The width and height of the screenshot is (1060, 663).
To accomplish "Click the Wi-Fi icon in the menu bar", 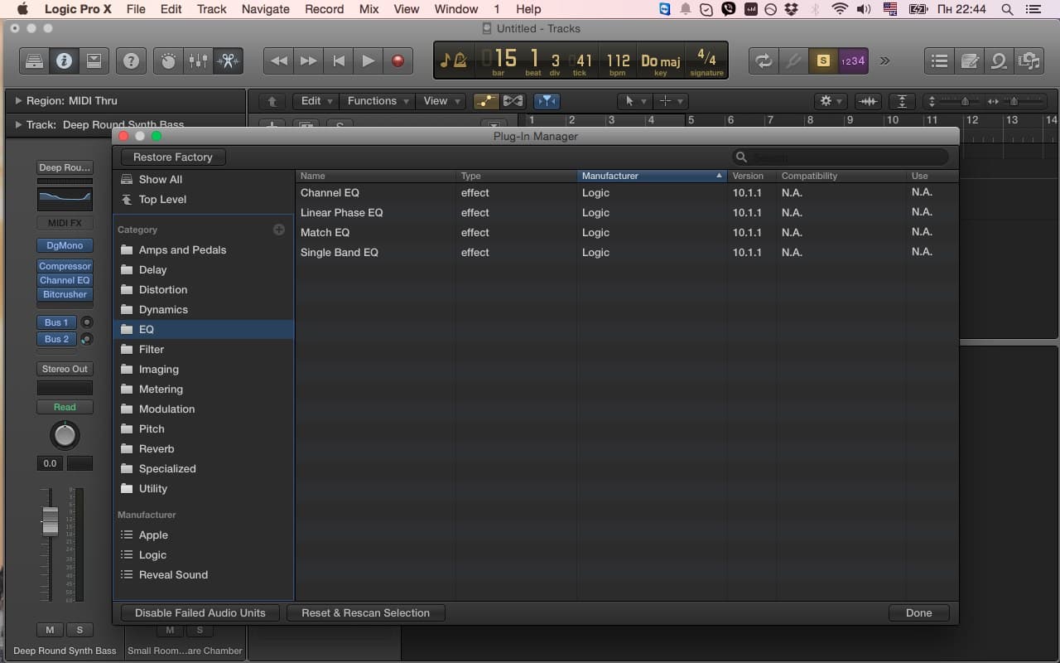I will coord(840,9).
